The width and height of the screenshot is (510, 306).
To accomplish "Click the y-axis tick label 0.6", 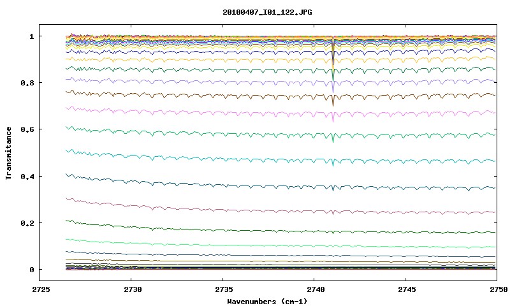I will (27, 129).
